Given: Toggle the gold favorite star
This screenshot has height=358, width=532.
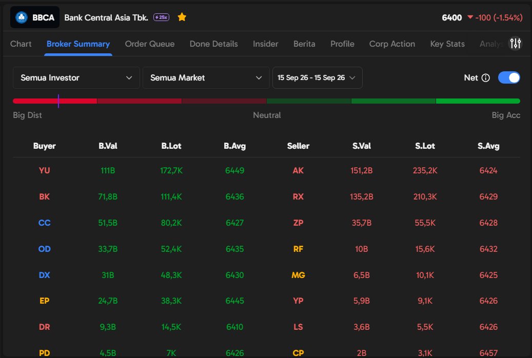Looking at the screenshot, I should point(182,17).
